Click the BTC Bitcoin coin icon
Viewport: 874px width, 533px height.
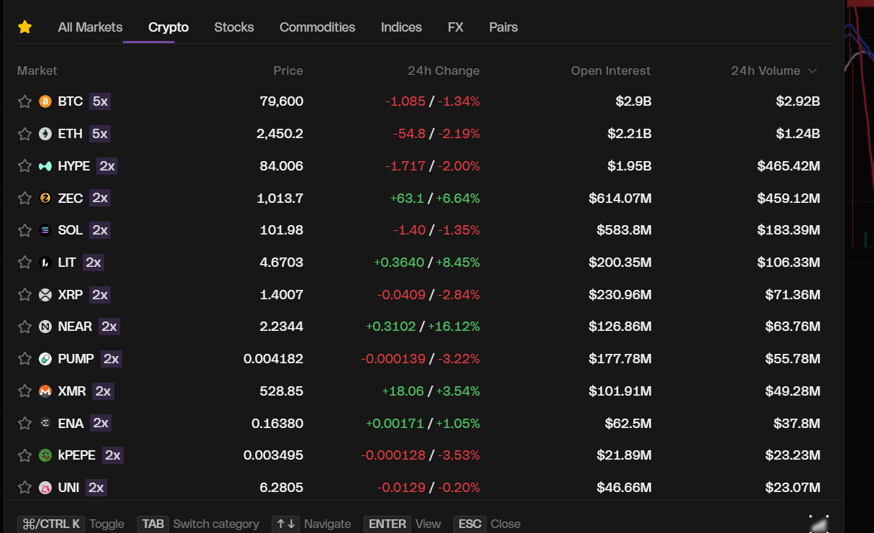click(45, 101)
